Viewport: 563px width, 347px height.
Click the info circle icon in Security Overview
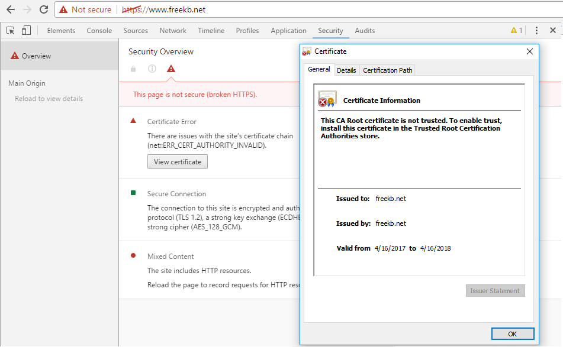pos(152,69)
